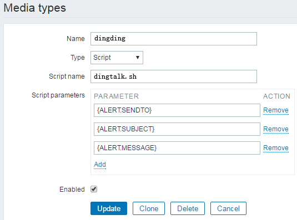This screenshot has width=297, height=220.
Task: Click the Script name label
Action: coord(67,76)
